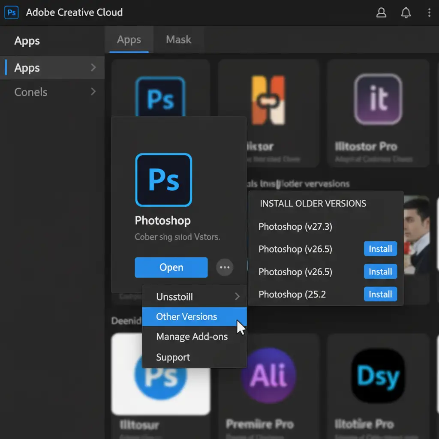The width and height of the screenshot is (439, 439).
Task: Click the notifications bell icon
Action: [x=406, y=13]
